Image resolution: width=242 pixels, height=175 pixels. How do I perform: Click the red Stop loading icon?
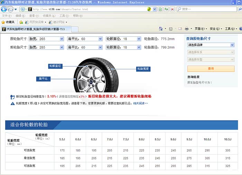(x=172, y=9)
